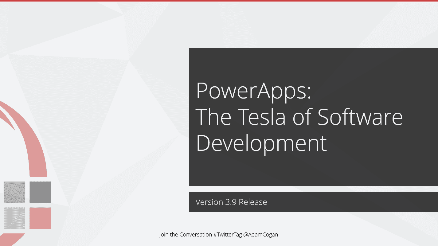Click the word "The" in the title
Screen dimensions: 438x246
213,117
